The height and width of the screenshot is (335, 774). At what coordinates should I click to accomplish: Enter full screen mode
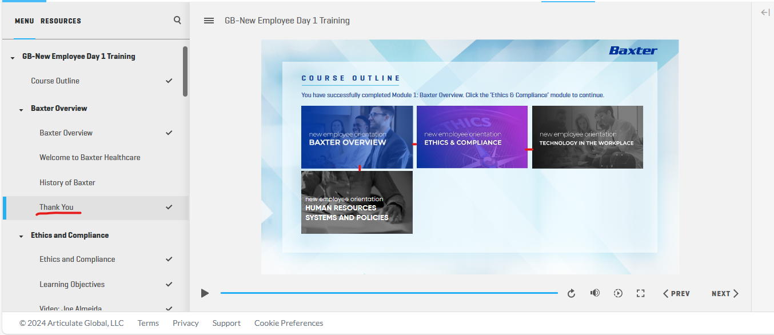click(640, 293)
